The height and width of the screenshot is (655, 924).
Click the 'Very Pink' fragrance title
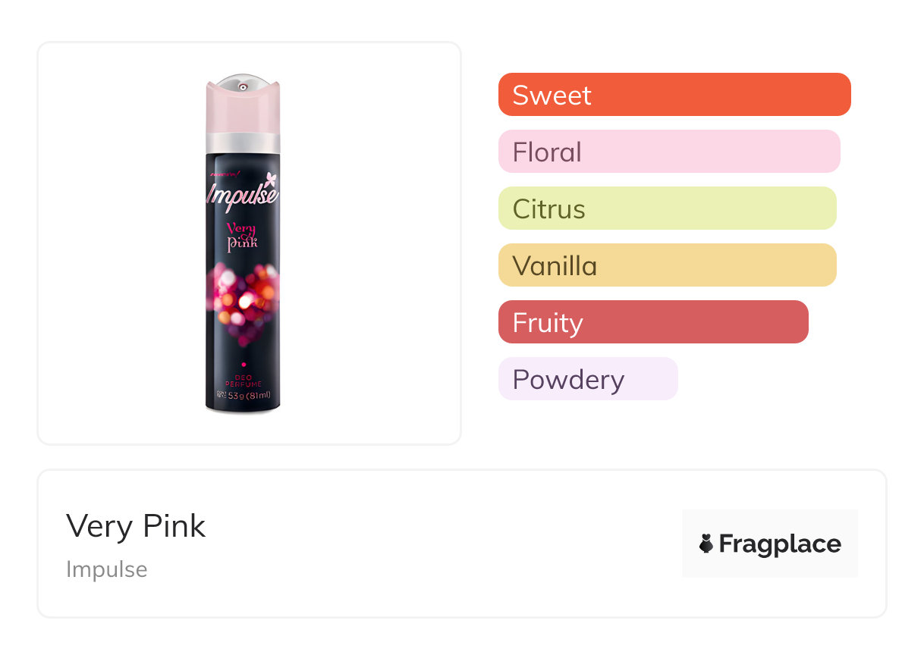pos(136,526)
